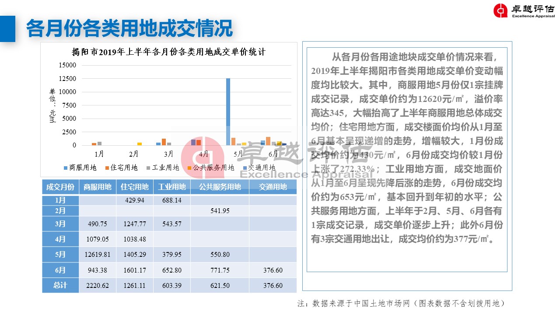
Task: Click the Excellence Appraisal logo icon
Action: [x=500, y=10]
